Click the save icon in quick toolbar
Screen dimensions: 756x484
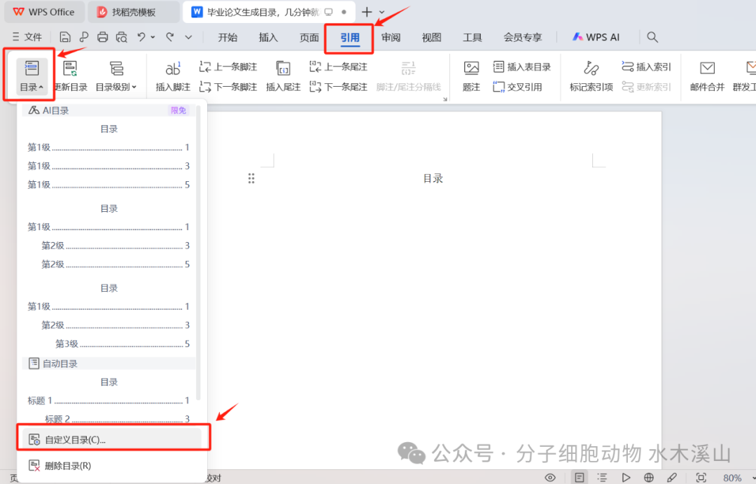coord(65,37)
